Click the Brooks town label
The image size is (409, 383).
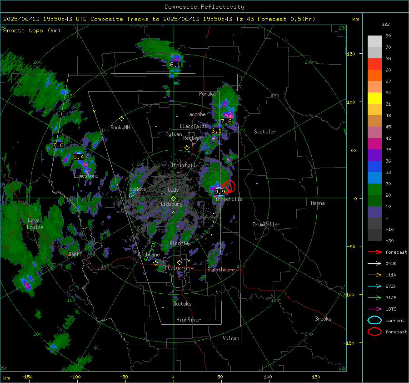click(323, 319)
